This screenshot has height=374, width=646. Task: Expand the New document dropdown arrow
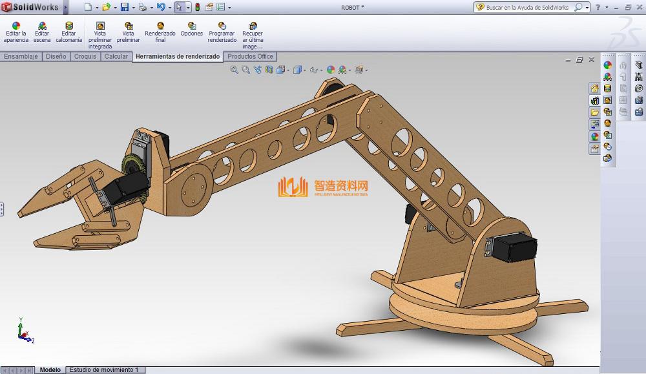(97, 8)
